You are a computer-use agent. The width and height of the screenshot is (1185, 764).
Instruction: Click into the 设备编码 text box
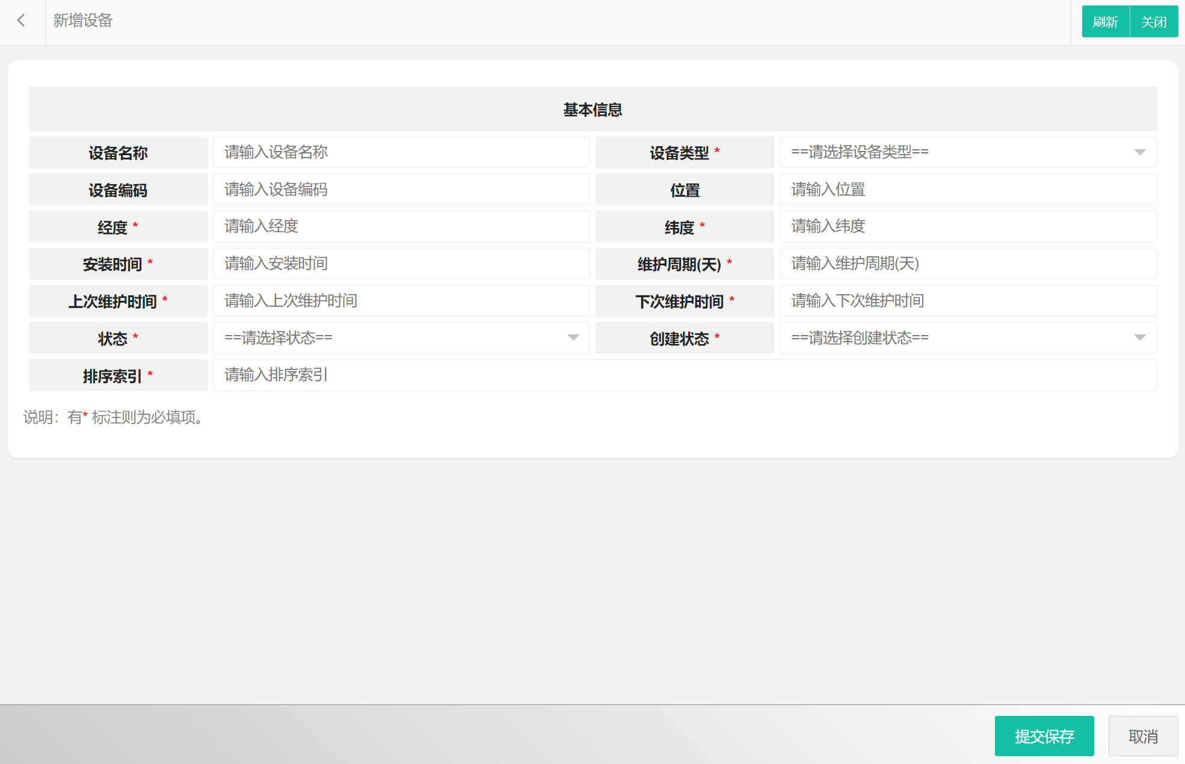pyautogui.click(x=401, y=189)
